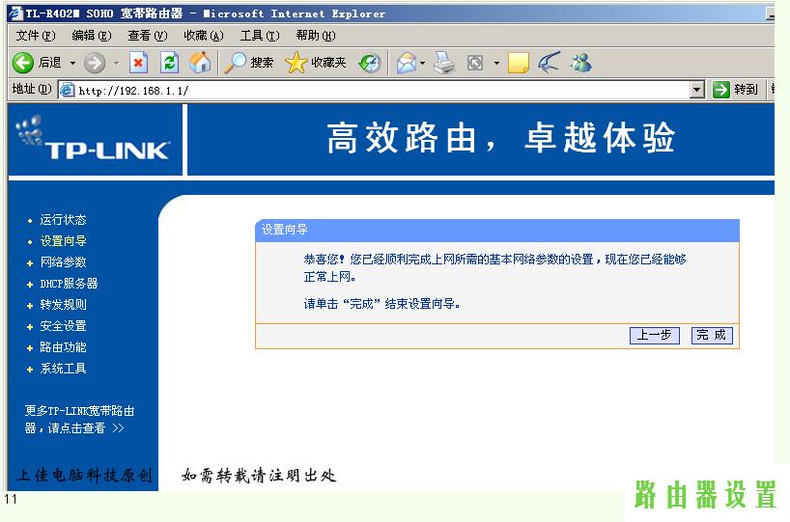Open the address bar dropdown arrow
This screenshot has width=790, height=522.
[696, 90]
